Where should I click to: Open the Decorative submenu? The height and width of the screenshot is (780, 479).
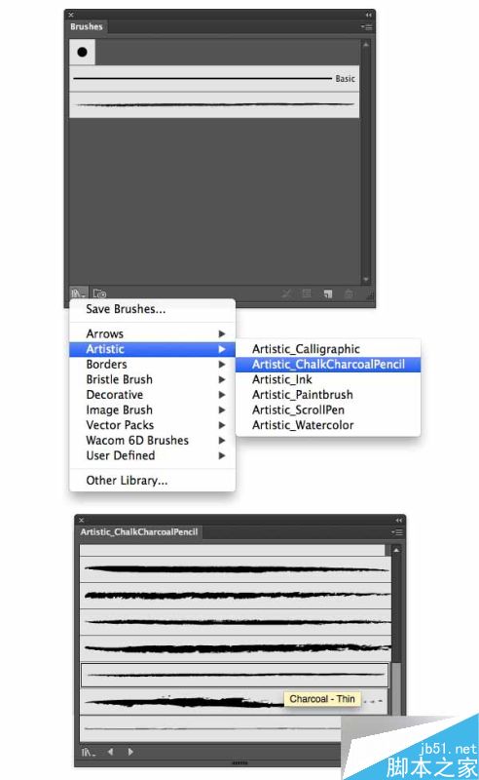pos(153,395)
